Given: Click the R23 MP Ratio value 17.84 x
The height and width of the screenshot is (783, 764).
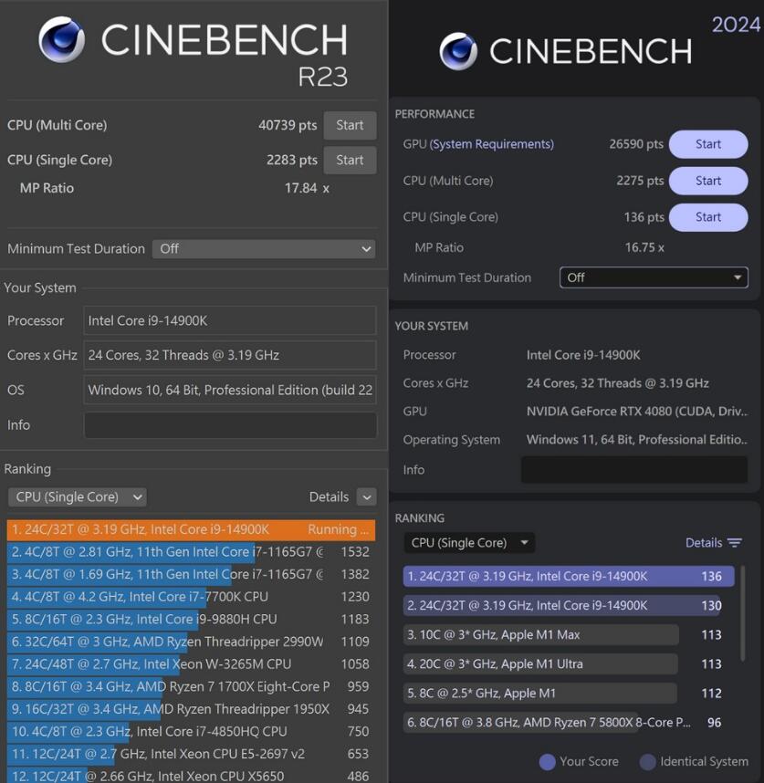Looking at the screenshot, I should [307, 188].
